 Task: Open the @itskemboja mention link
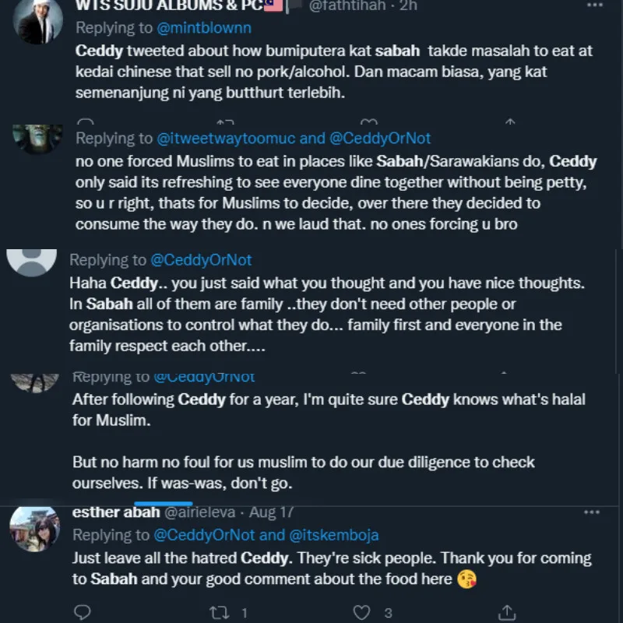pyautogui.click(x=334, y=535)
